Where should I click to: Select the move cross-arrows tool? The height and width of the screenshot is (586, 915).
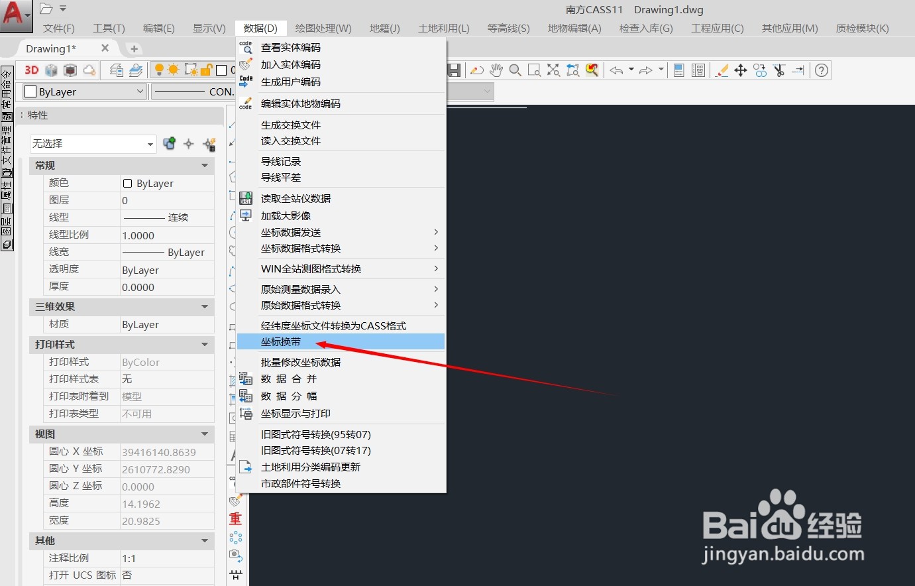741,70
